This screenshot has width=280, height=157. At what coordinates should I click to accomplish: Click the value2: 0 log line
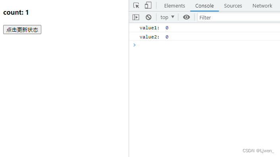tap(205, 36)
